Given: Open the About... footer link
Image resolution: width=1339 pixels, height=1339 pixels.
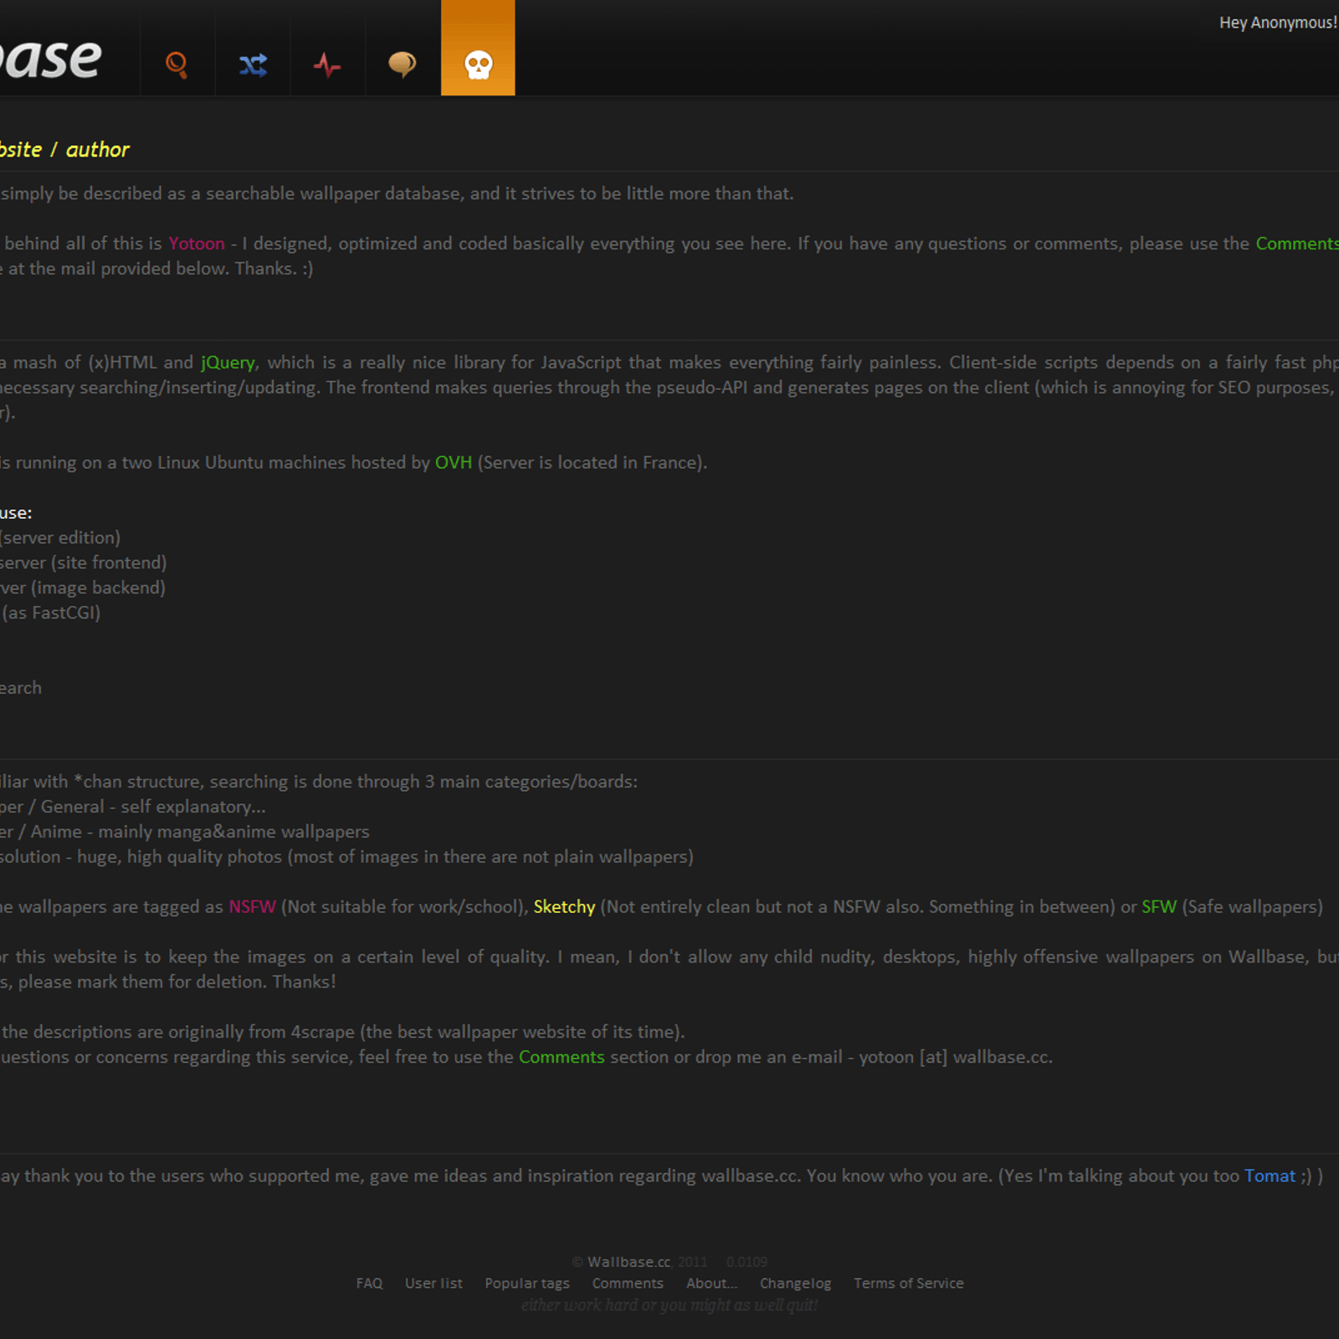Looking at the screenshot, I should pos(712,1283).
